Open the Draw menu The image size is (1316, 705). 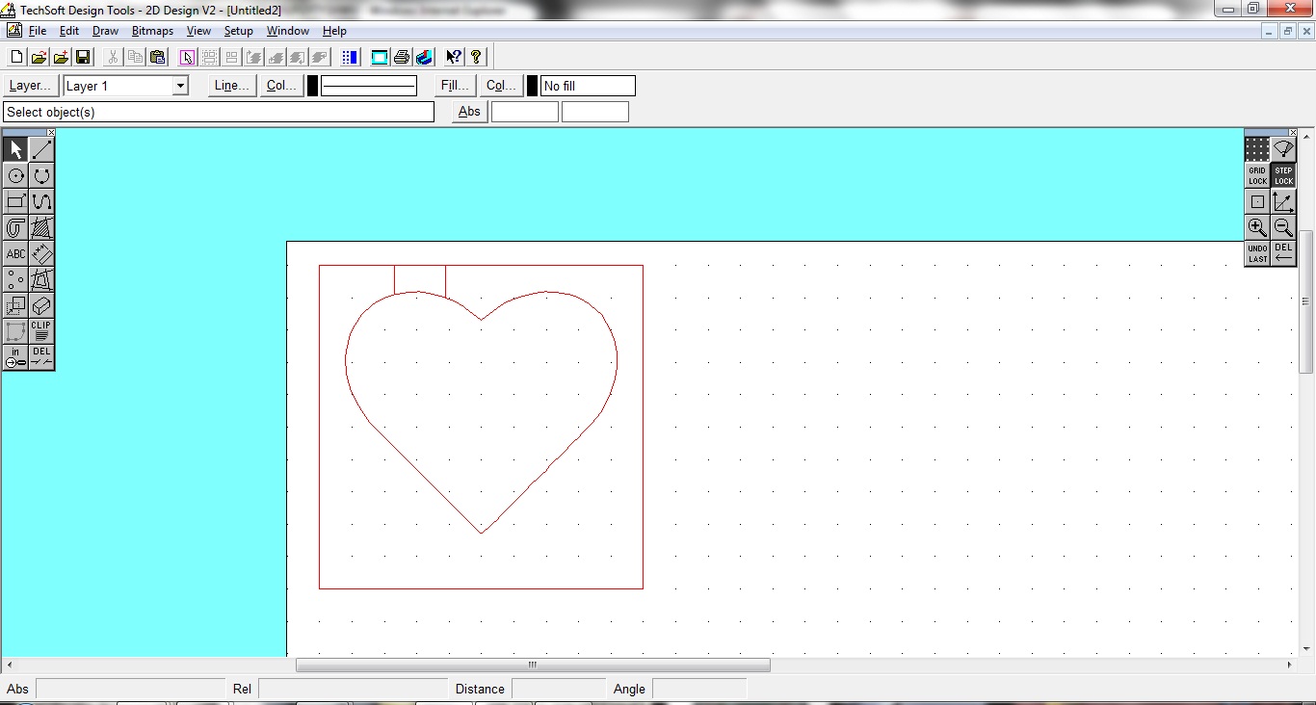point(105,31)
